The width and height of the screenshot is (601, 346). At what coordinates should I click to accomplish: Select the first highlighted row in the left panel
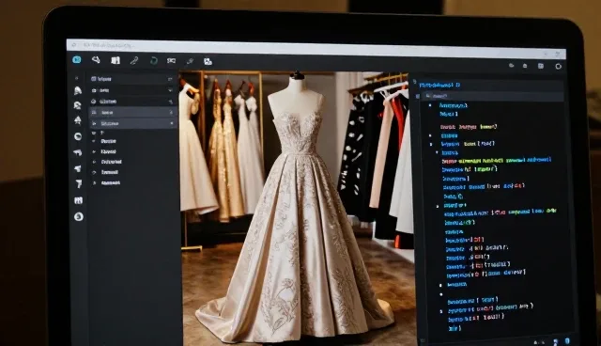pos(132,113)
